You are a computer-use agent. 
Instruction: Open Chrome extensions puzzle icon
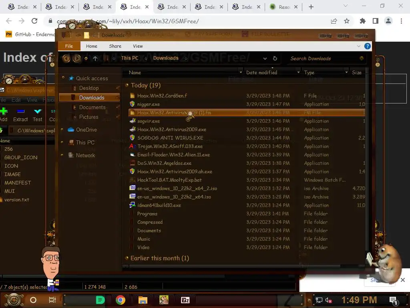click(x=362, y=21)
